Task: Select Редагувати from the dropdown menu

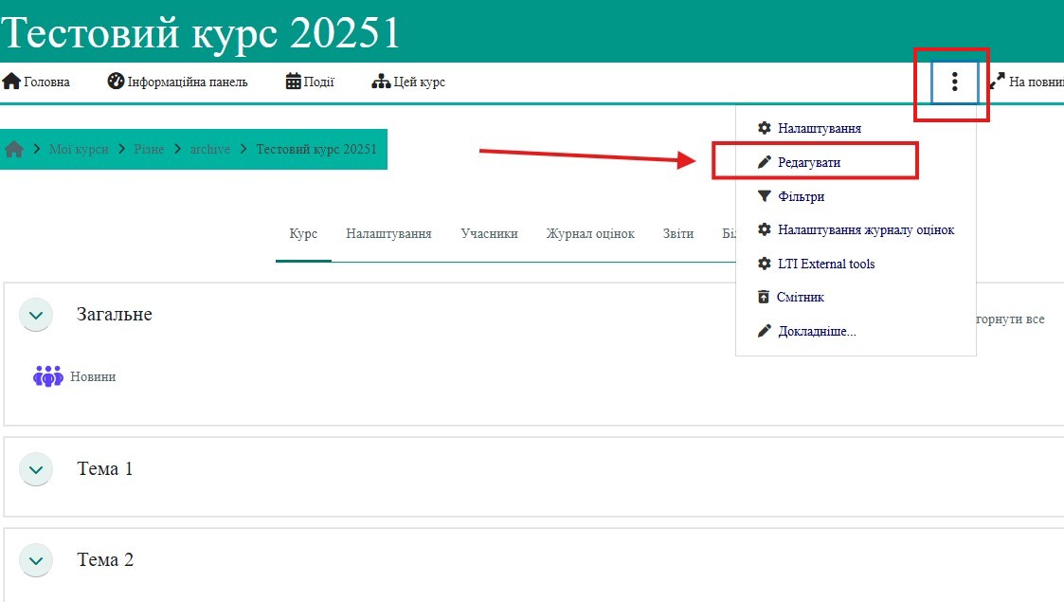Action: click(808, 162)
